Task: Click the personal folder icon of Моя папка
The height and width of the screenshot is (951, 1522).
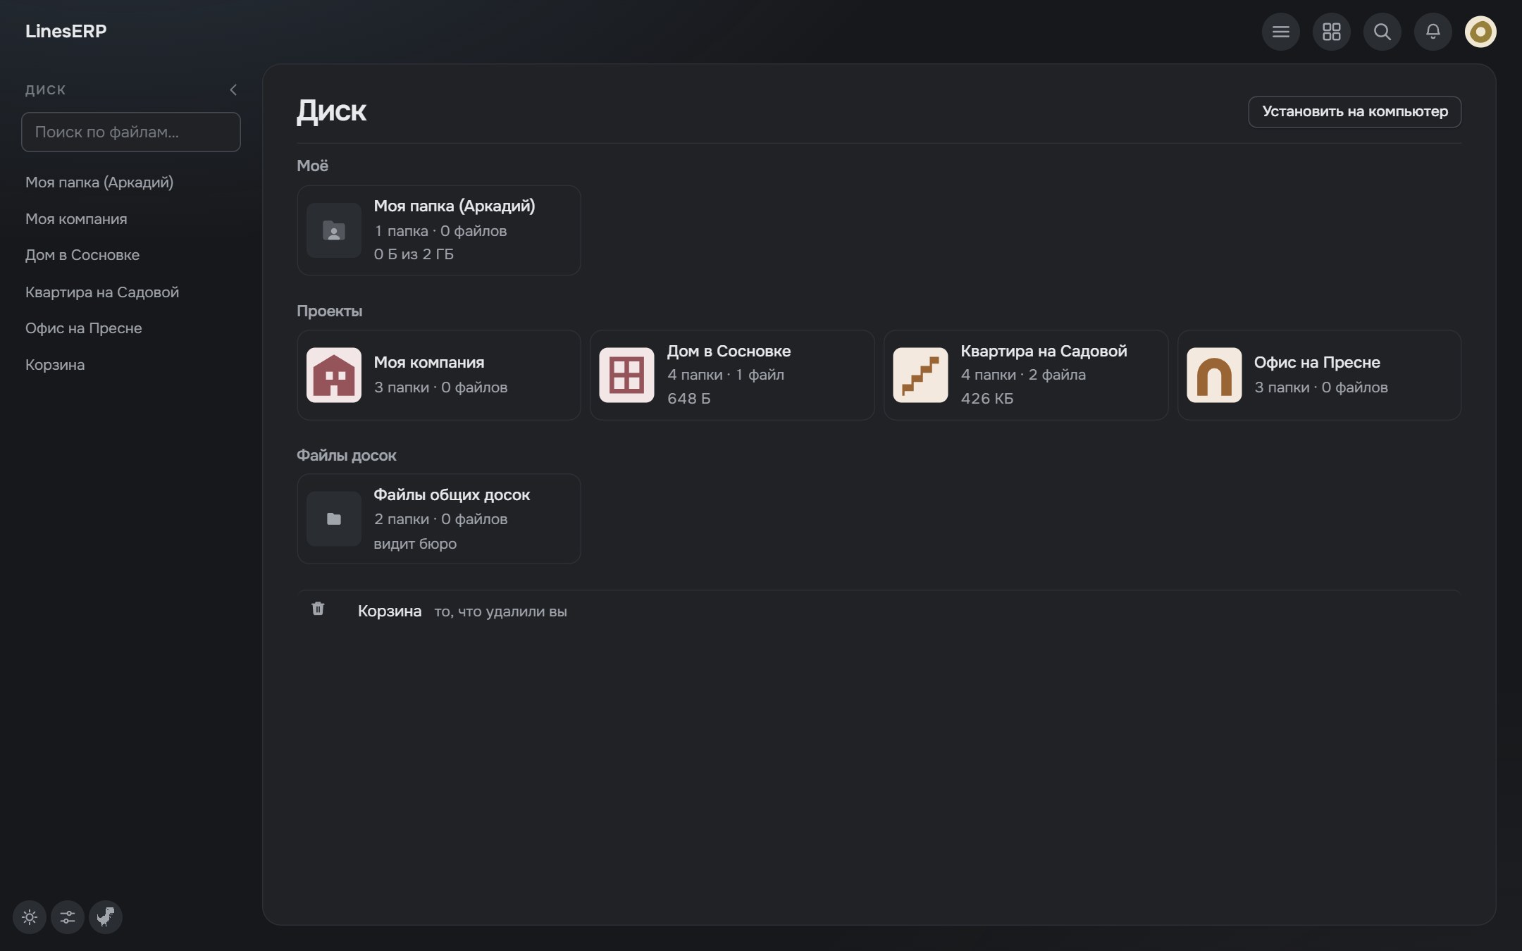Action: [334, 230]
